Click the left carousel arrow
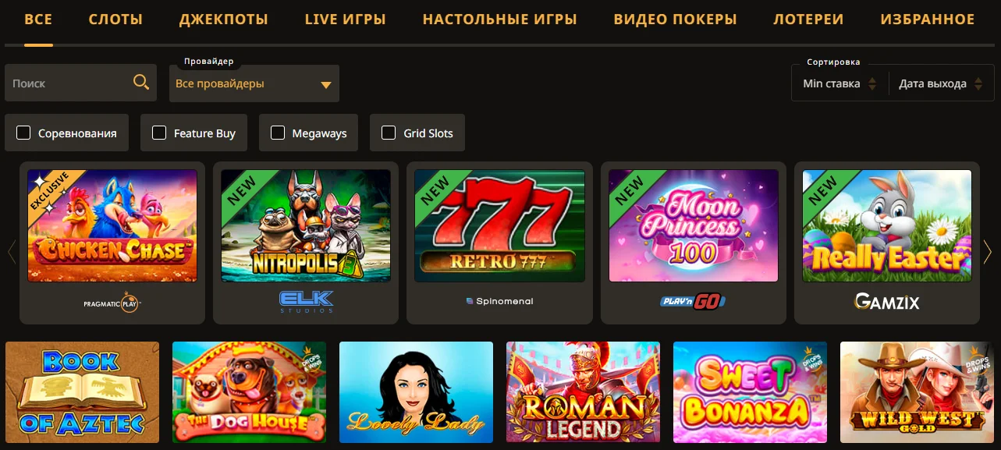The height and width of the screenshot is (450, 1001). coord(12,251)
